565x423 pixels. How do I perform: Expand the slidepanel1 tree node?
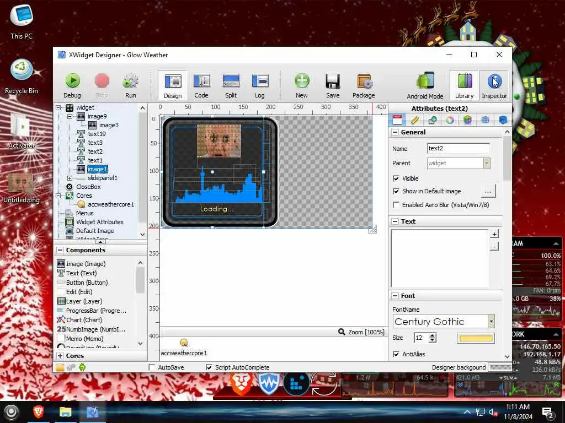coord(70,178)
